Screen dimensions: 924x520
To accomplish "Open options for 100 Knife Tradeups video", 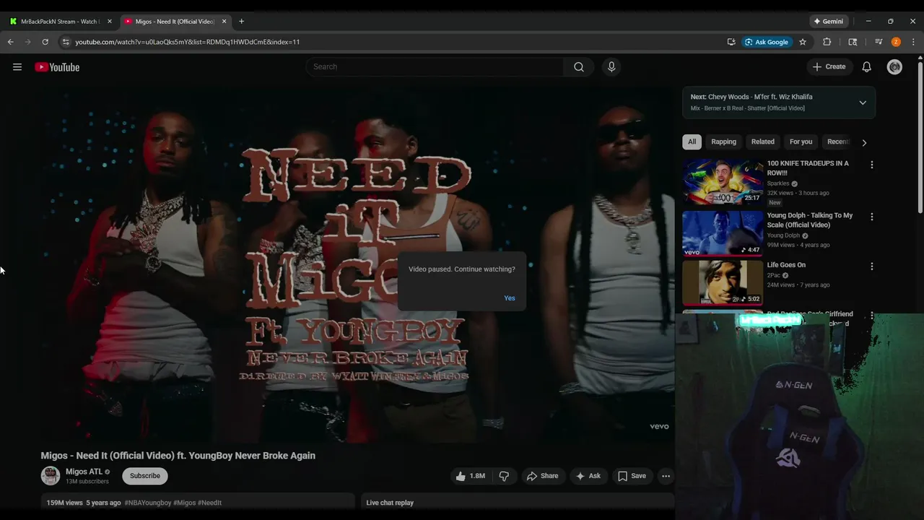I will (871, 165).
